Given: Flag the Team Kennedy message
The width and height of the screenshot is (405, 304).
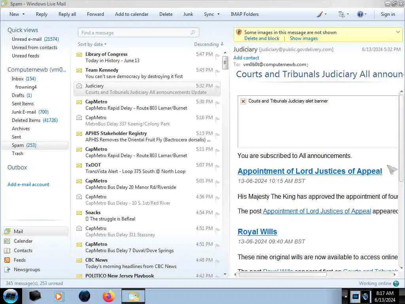Looking at the screenshot, I should [217, 71].
